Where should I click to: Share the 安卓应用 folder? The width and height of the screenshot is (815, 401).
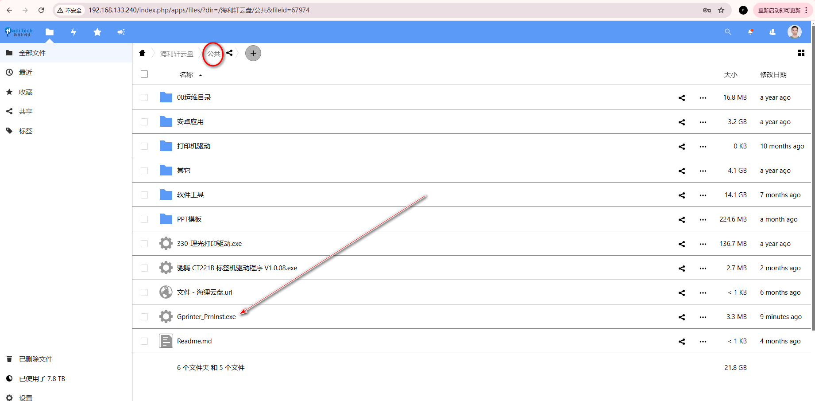pos(682,122)
